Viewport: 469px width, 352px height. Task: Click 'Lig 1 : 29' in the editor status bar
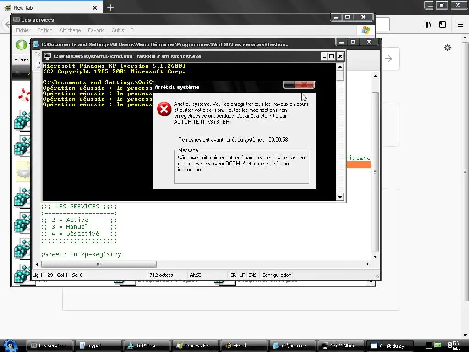[x=43, y=275]
